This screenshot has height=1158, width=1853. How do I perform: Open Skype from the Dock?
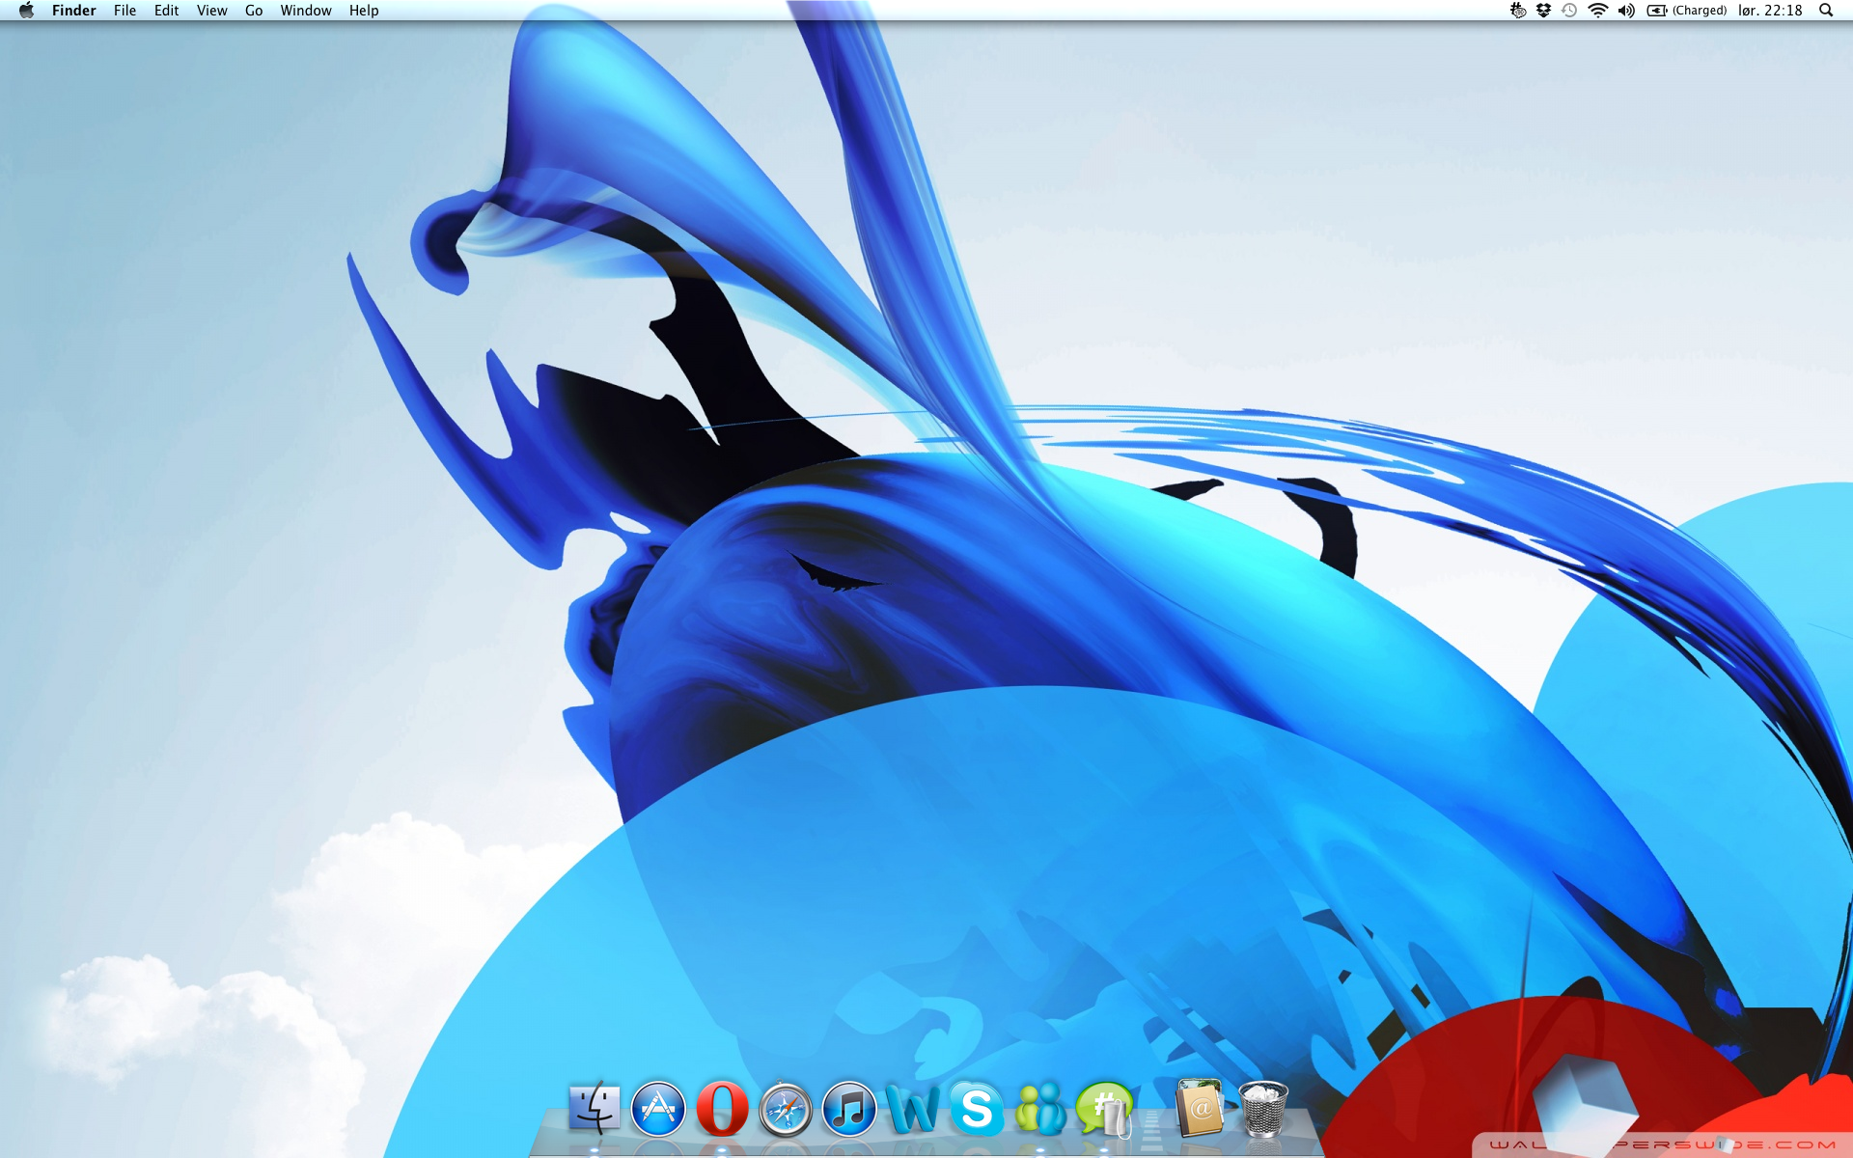tap(977, 1109)
